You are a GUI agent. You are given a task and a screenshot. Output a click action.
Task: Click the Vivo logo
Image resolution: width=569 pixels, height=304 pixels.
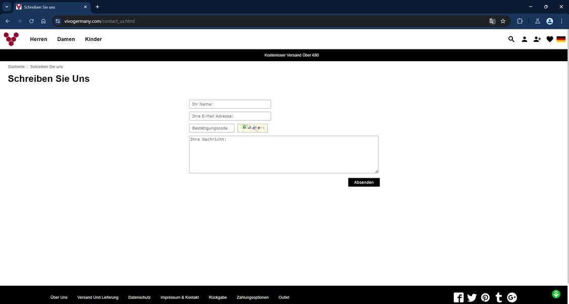tap(11, 39)
